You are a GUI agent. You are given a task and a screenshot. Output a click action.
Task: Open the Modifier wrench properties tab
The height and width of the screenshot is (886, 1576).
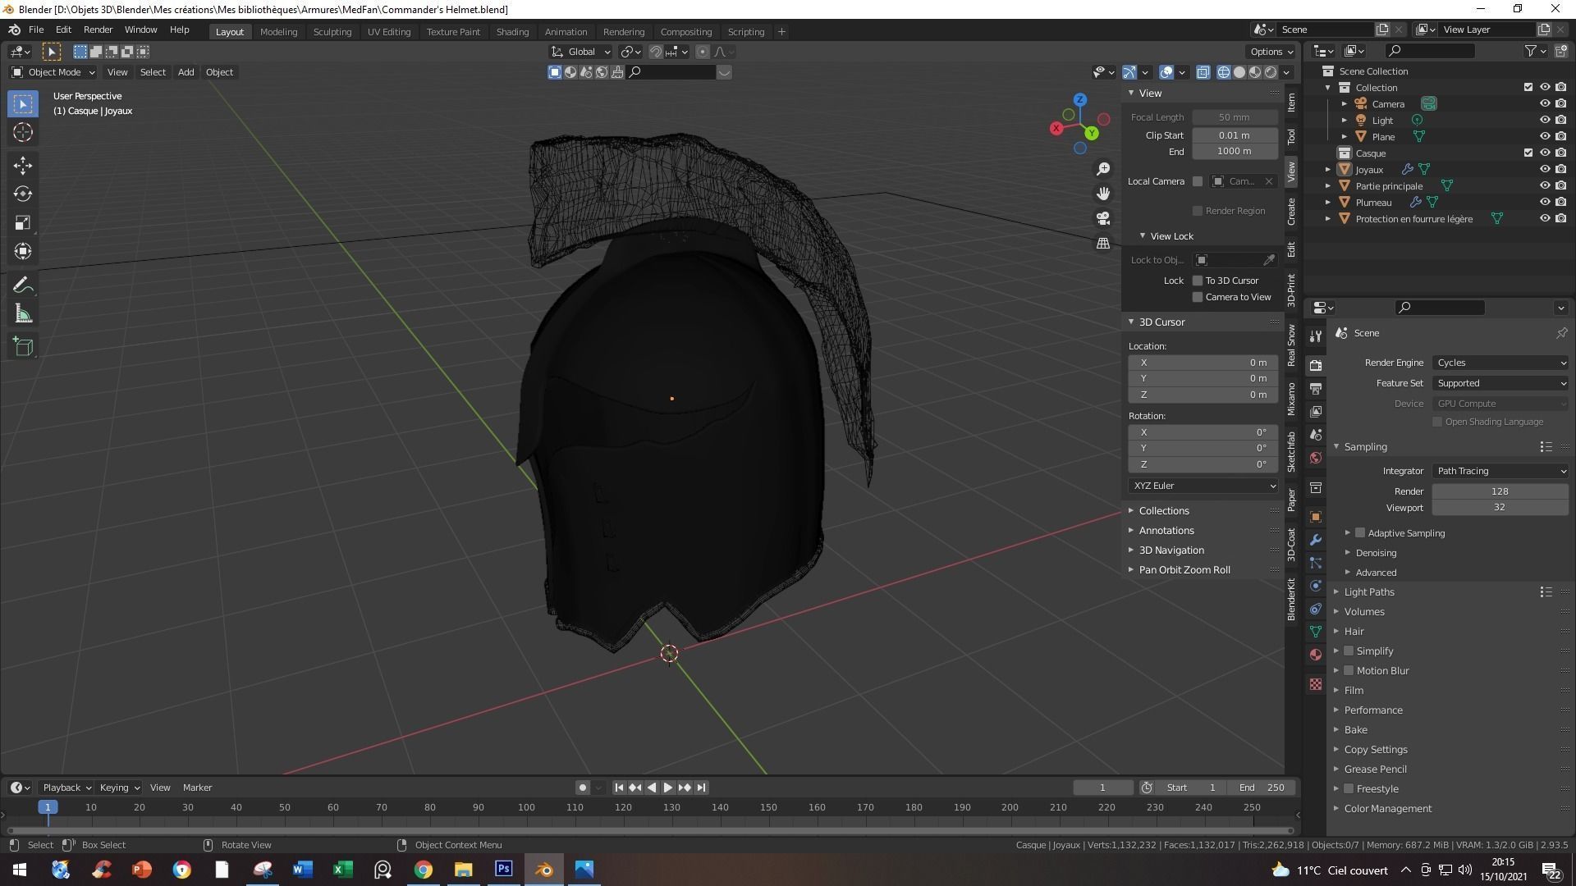coord(1316,540)
